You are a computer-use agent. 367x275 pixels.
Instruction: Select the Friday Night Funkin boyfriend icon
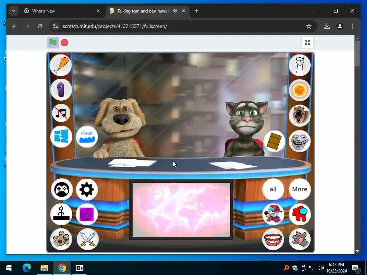[x=273, y=214]
